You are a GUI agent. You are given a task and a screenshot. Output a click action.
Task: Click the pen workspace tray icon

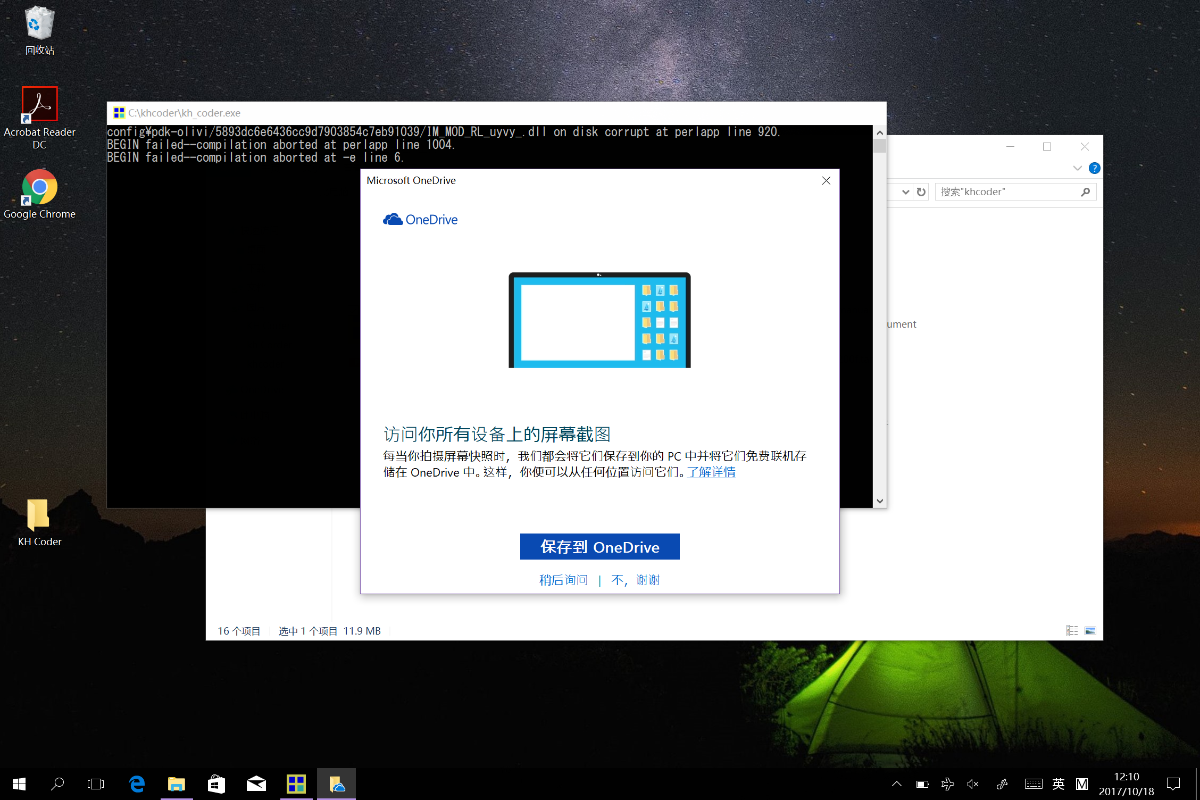point(1002,784)
